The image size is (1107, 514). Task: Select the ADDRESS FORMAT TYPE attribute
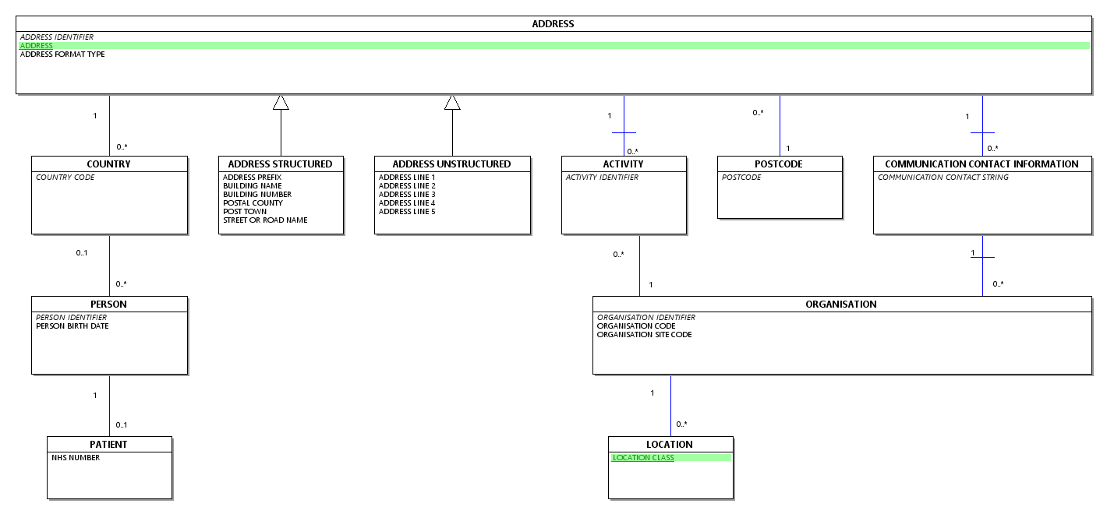pos(62,55)
